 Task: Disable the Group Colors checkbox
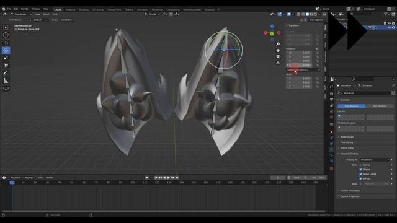[x=361, y=174]
